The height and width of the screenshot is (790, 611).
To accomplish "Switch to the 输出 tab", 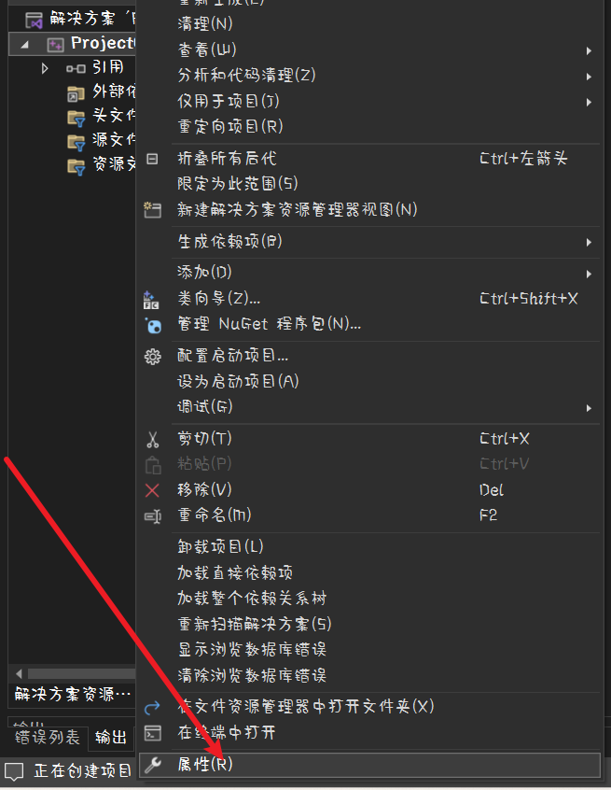I will click(x=111, y=738).
